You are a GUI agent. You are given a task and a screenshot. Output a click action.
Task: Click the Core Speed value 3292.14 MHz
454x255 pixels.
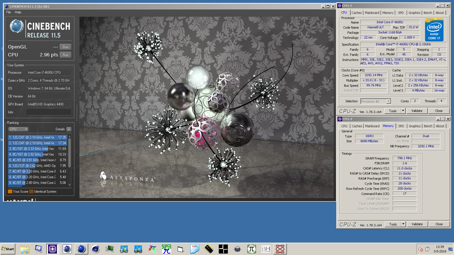[x=374, y=75]
